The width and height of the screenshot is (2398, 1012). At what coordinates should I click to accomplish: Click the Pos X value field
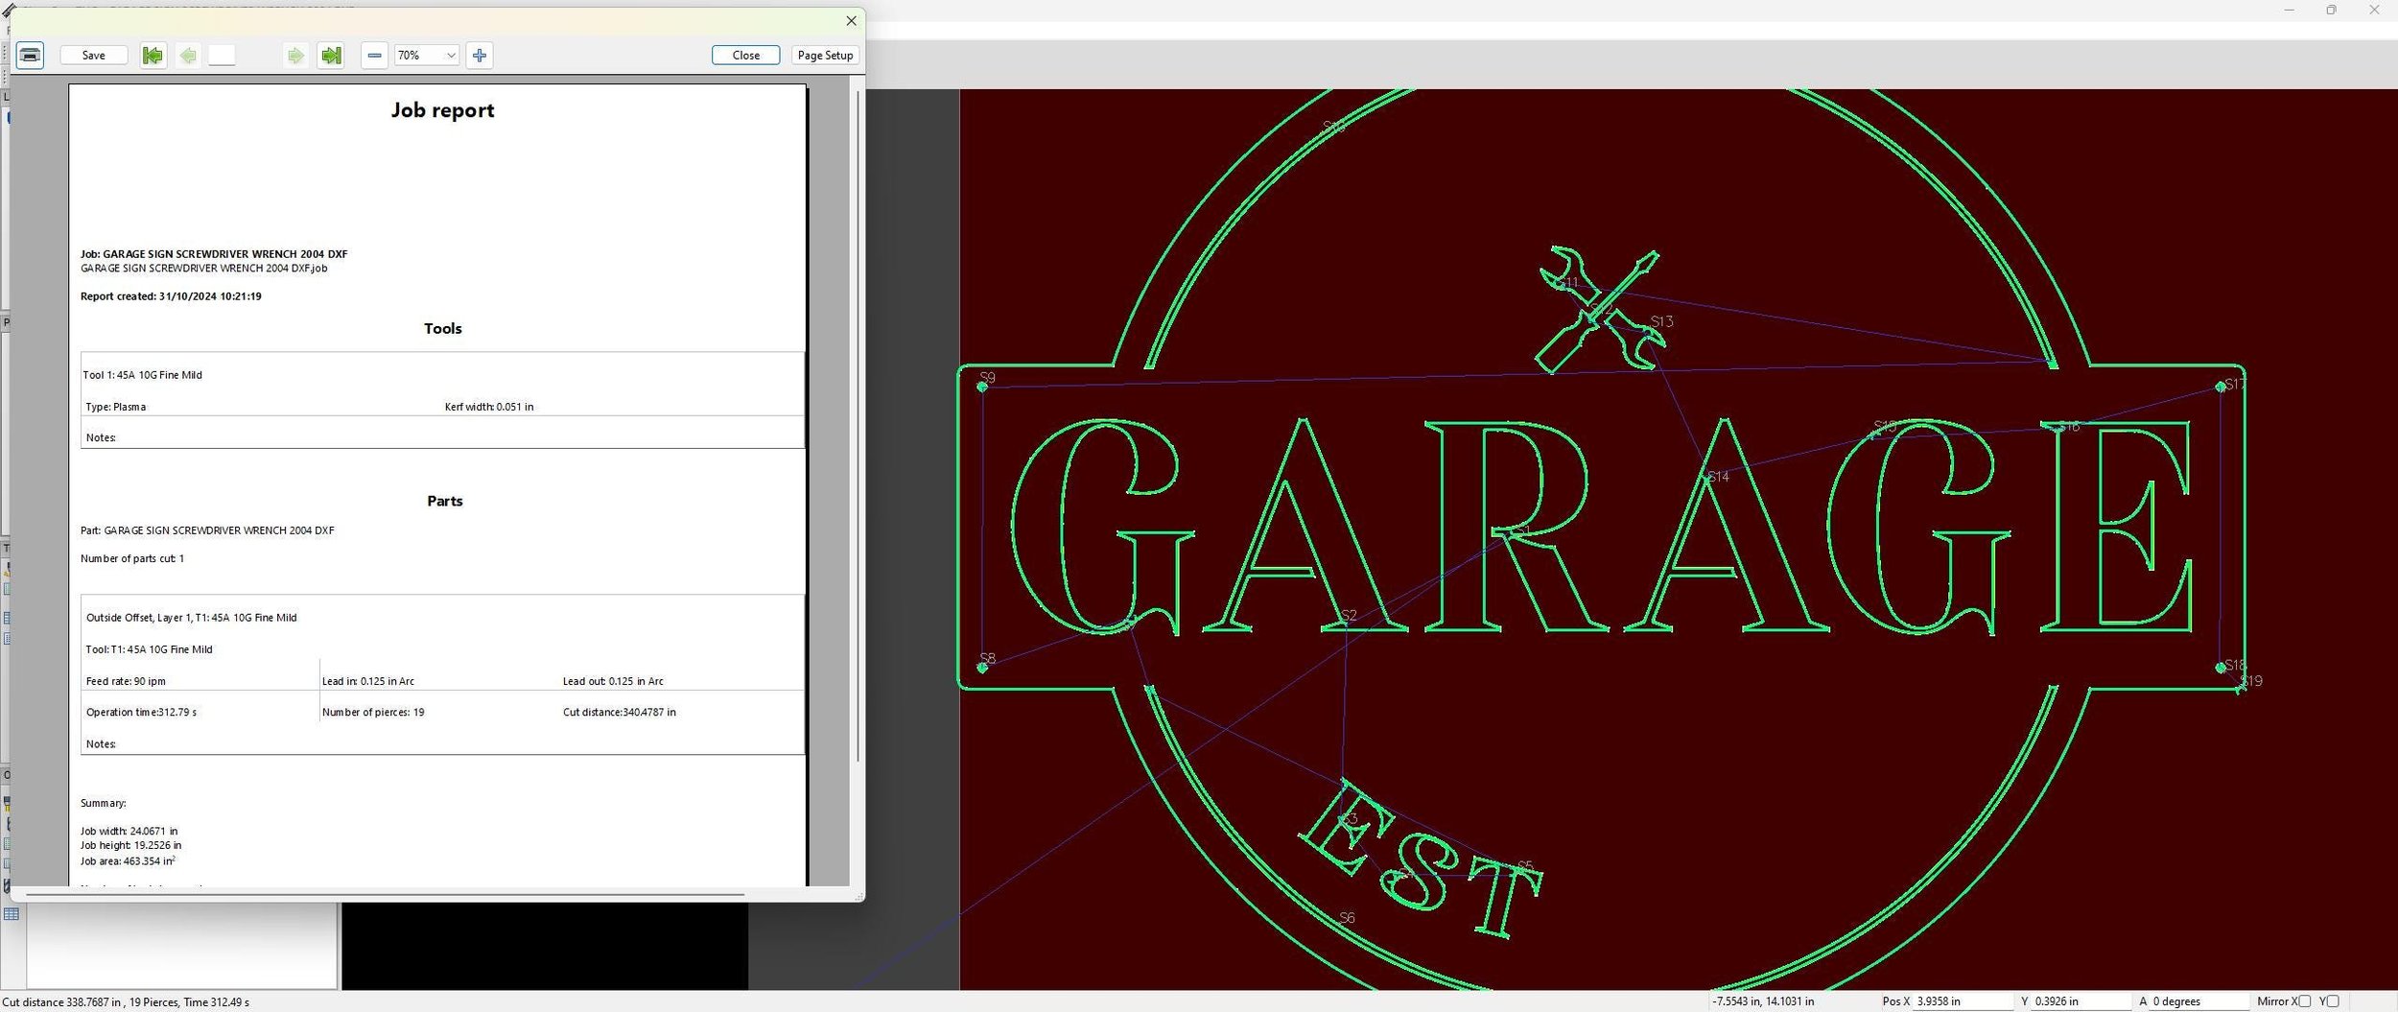(1962, 1001)
